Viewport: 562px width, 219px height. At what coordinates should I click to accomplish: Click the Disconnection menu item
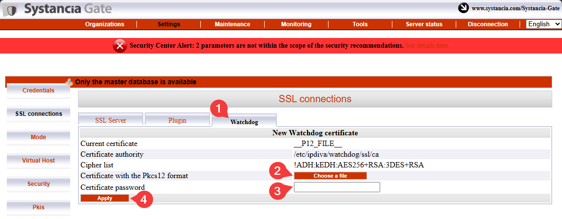coord(488,24)
